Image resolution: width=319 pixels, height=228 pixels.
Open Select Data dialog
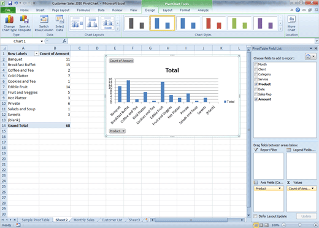pos(60,23)
